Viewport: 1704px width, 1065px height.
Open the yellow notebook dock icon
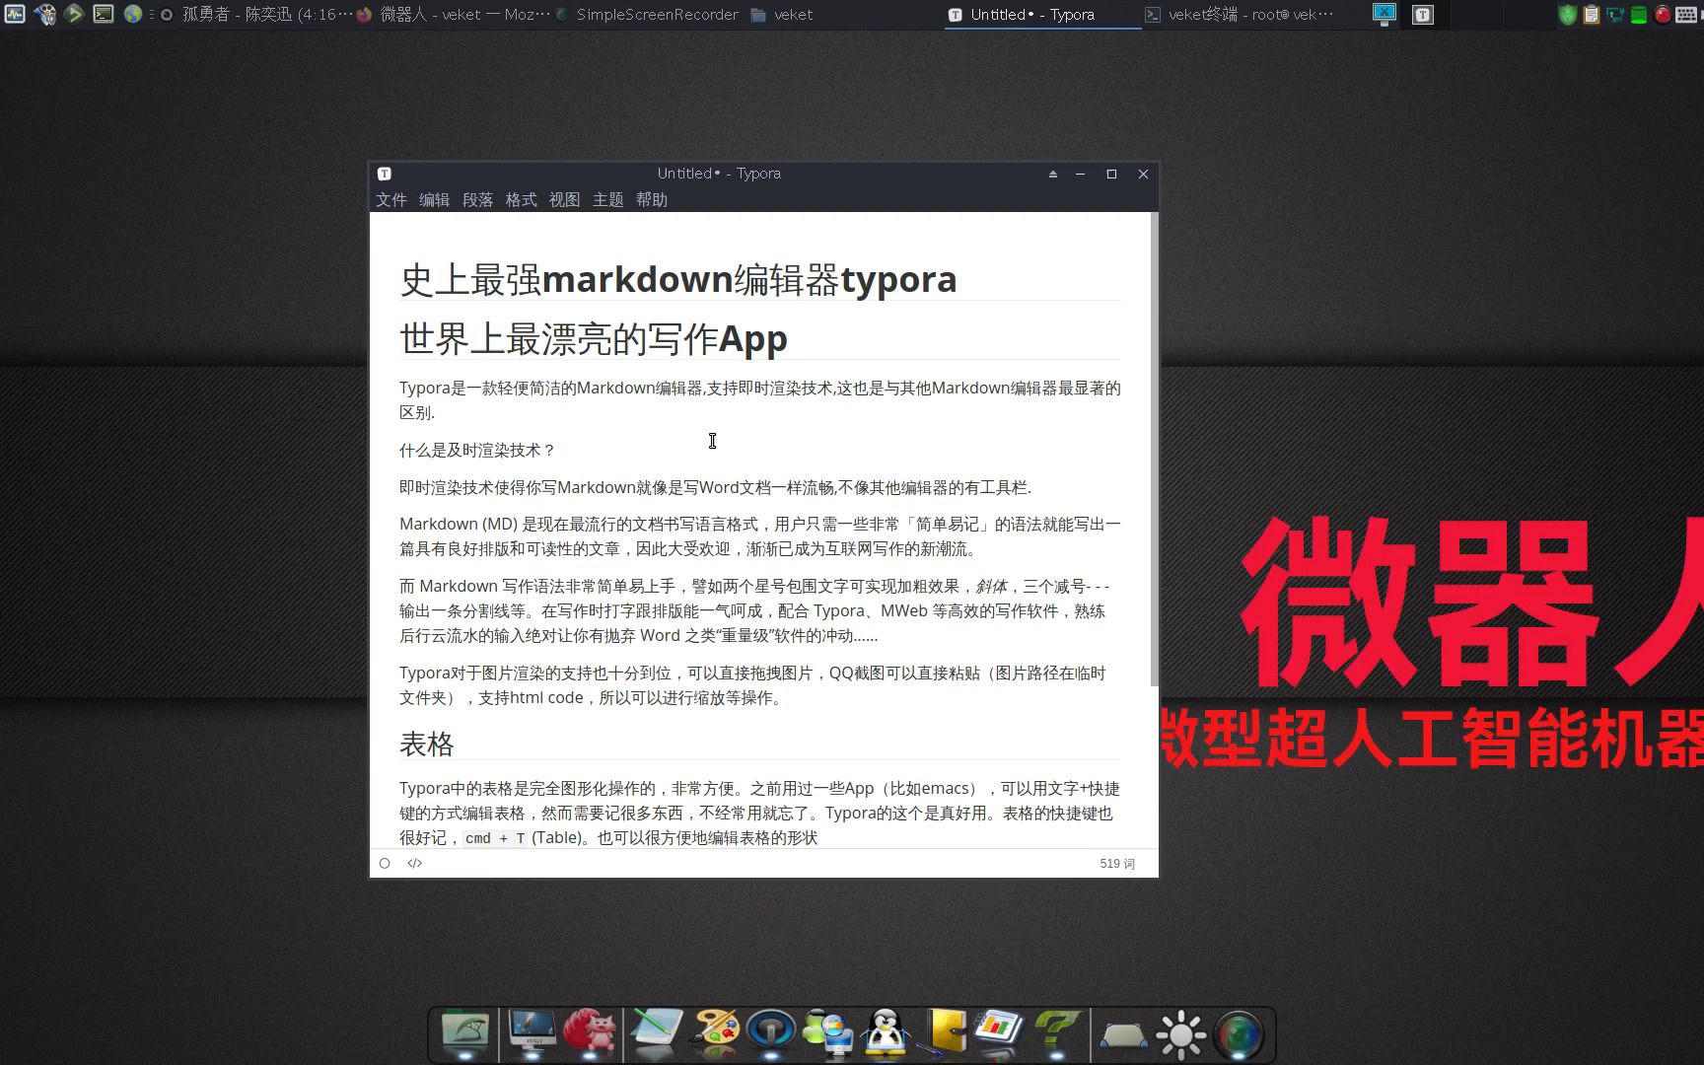coord(945,1033)
